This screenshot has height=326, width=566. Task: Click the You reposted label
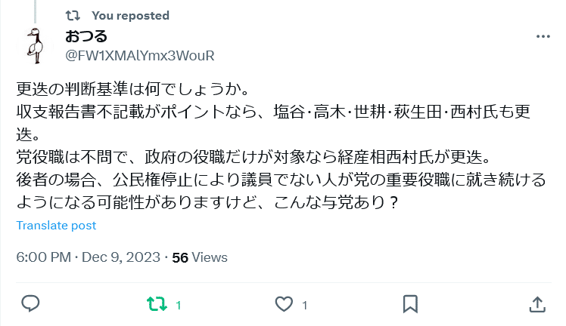[x=130, y=16]
